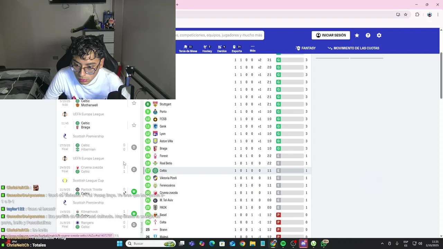Click the Stuttgart club crest

(x=155, y=104)
